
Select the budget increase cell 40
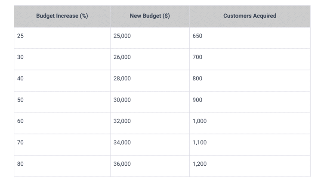click(x=62, y=81)
